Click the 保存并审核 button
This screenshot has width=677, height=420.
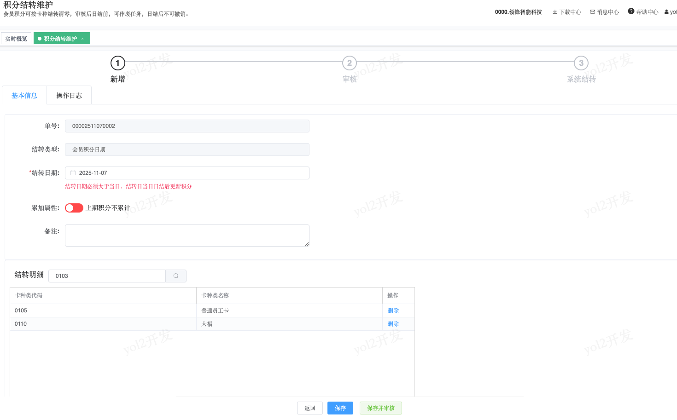[381, 408]
